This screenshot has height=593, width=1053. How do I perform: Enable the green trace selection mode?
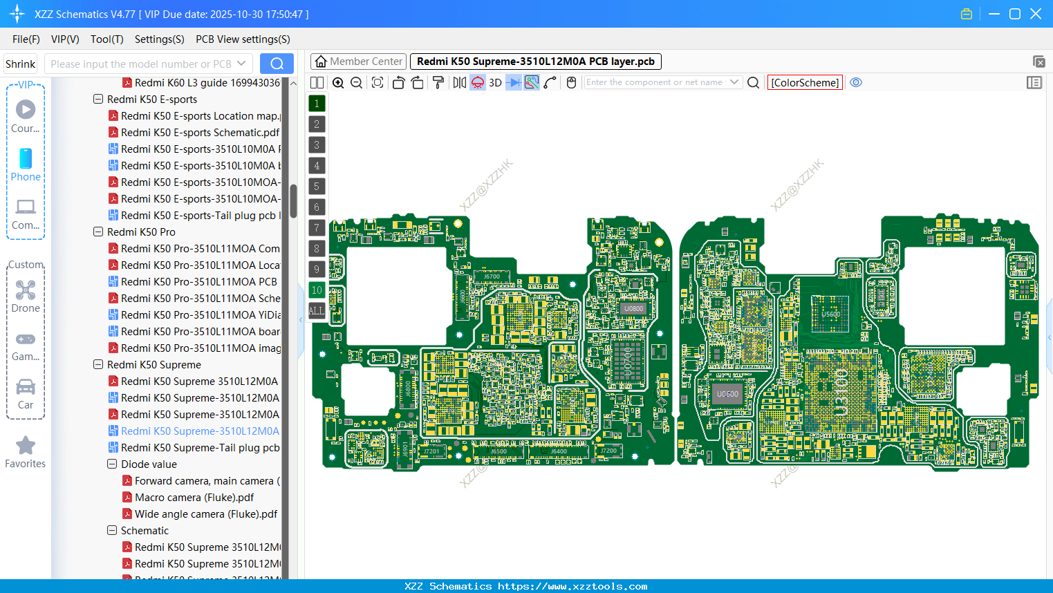coord(531,82)
